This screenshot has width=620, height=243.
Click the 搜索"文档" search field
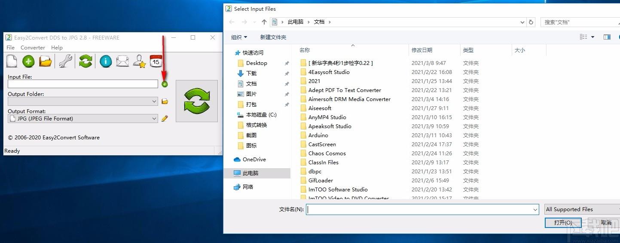click(580, 22)
